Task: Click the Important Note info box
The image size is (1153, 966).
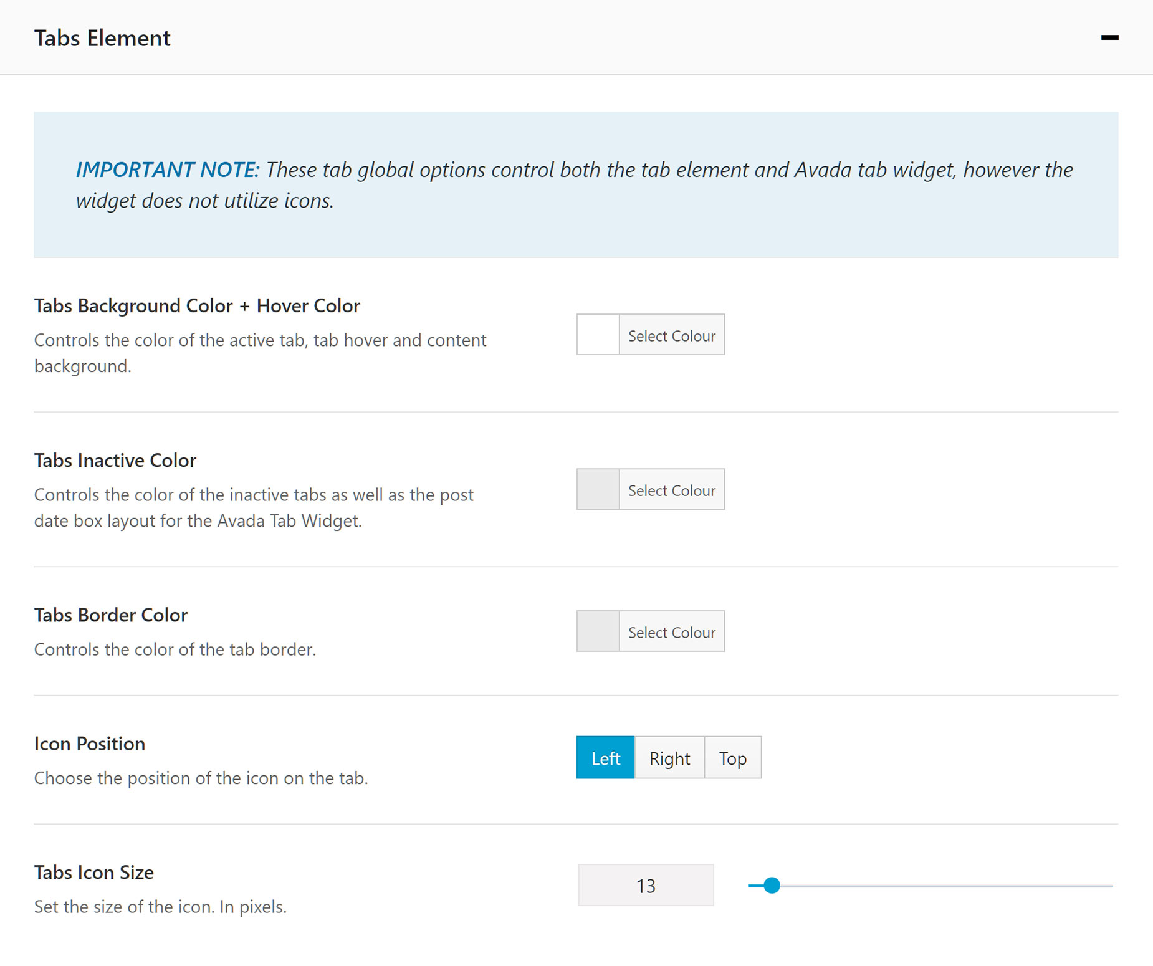Action: (575, 184)
